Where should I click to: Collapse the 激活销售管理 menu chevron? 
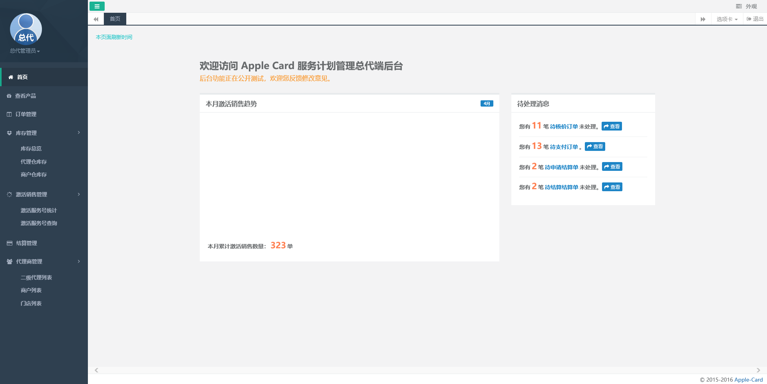pyautogui.click(x=79, y=194)
